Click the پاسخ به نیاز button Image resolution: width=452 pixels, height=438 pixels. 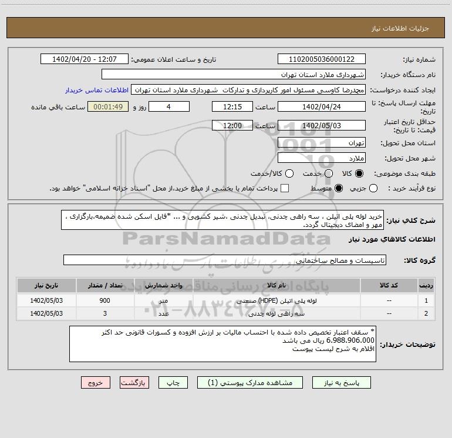point(341,383)
